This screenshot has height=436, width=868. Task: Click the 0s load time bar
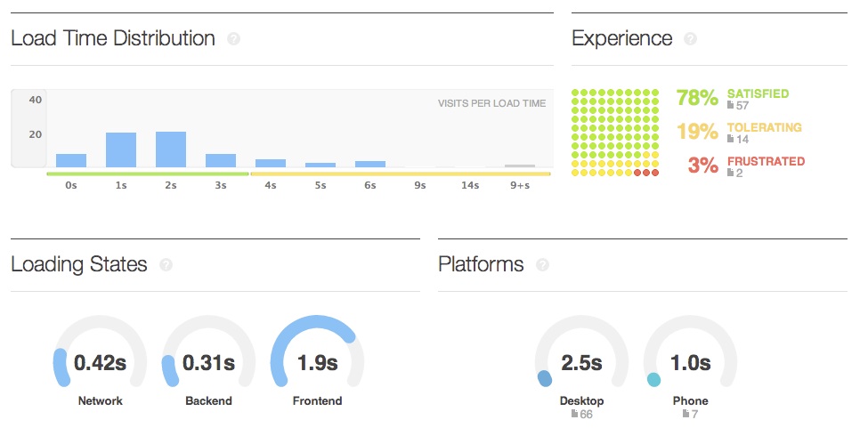pos(71,160)
